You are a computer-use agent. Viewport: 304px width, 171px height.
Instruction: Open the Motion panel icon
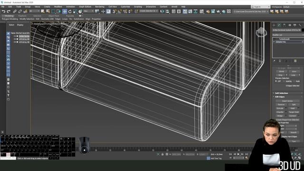click(x=290, y=25)
